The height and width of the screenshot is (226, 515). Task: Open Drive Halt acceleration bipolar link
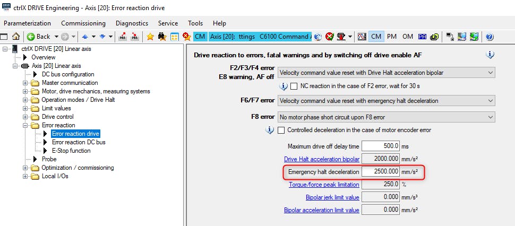pos(322,159)
